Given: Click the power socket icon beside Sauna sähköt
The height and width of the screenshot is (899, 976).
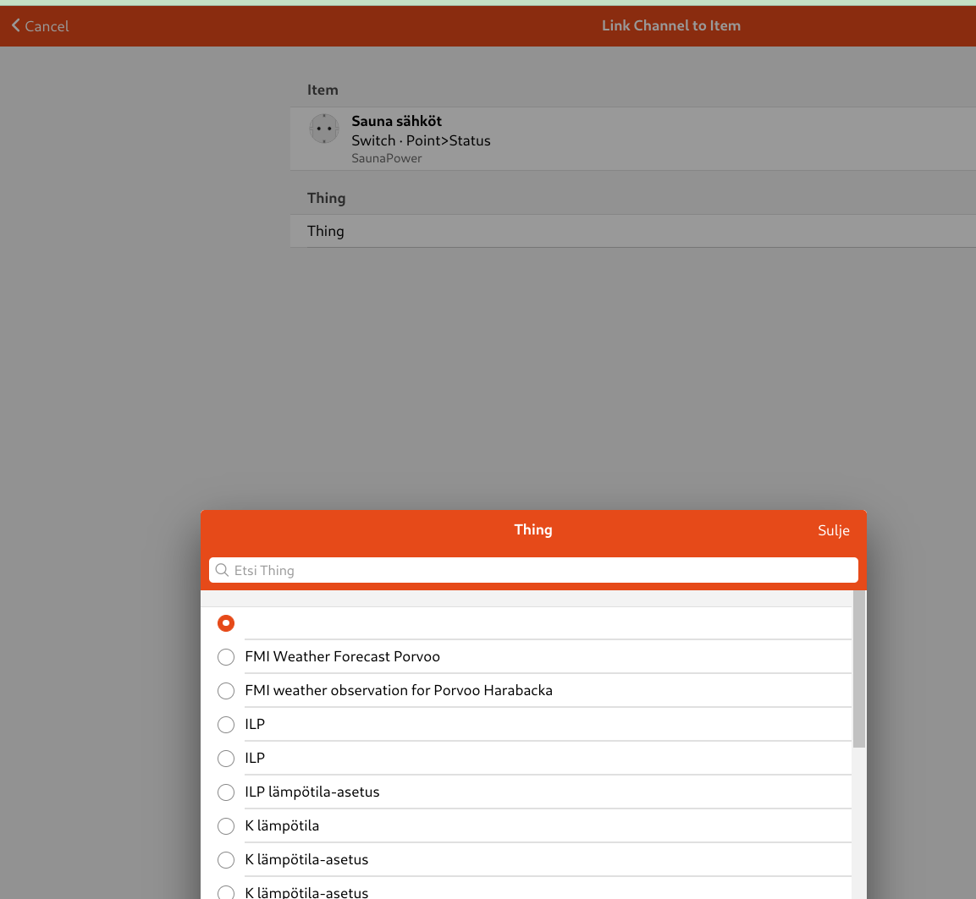Looking at the screenshot, I should tap(324, 129).
